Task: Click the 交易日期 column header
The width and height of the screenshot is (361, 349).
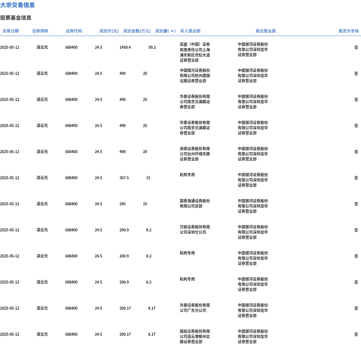Action: coord(11,31)
